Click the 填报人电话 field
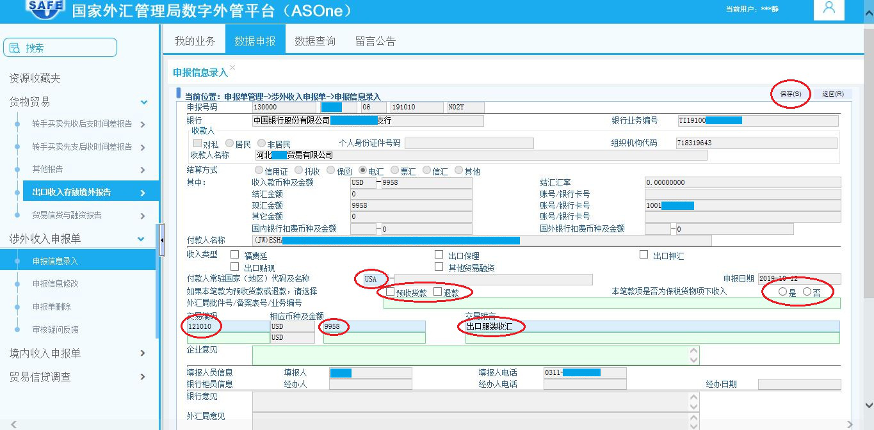874x430 pixels. 585,372
